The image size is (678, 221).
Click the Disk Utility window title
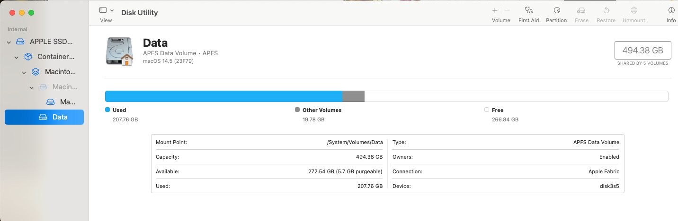pyautogui.click(x=140, y=13)
